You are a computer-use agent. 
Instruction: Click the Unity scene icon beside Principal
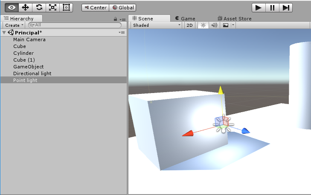pos(11,32)
